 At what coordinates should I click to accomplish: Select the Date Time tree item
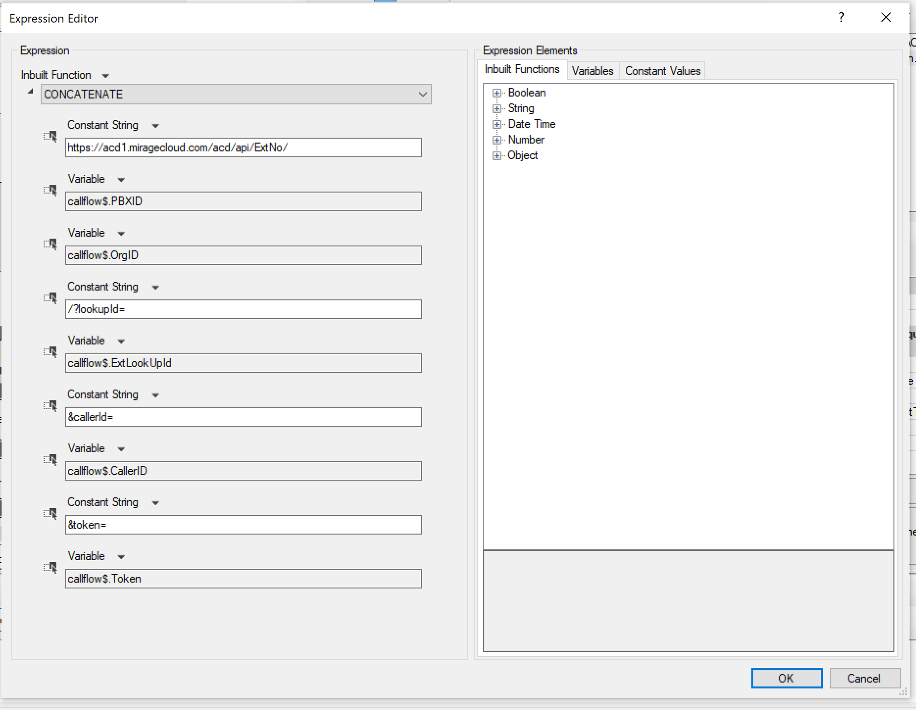(x=532, y=124)
